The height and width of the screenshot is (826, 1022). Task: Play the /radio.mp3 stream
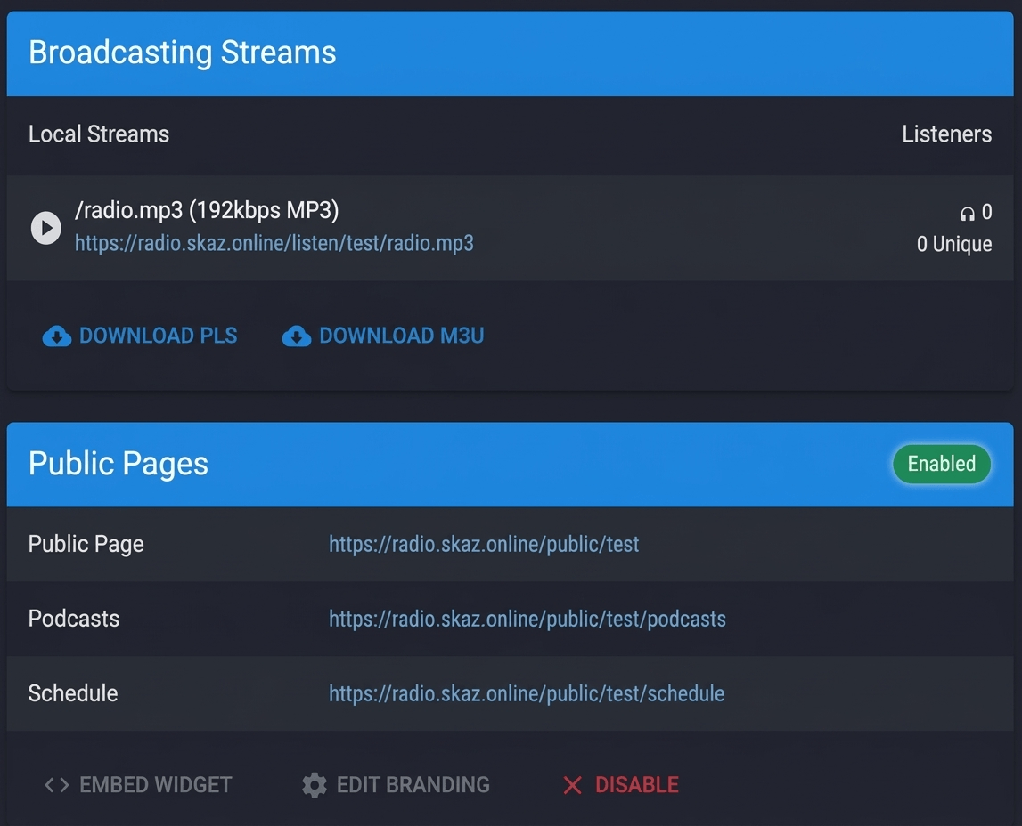pyautogui.click(x=46, y=228)
